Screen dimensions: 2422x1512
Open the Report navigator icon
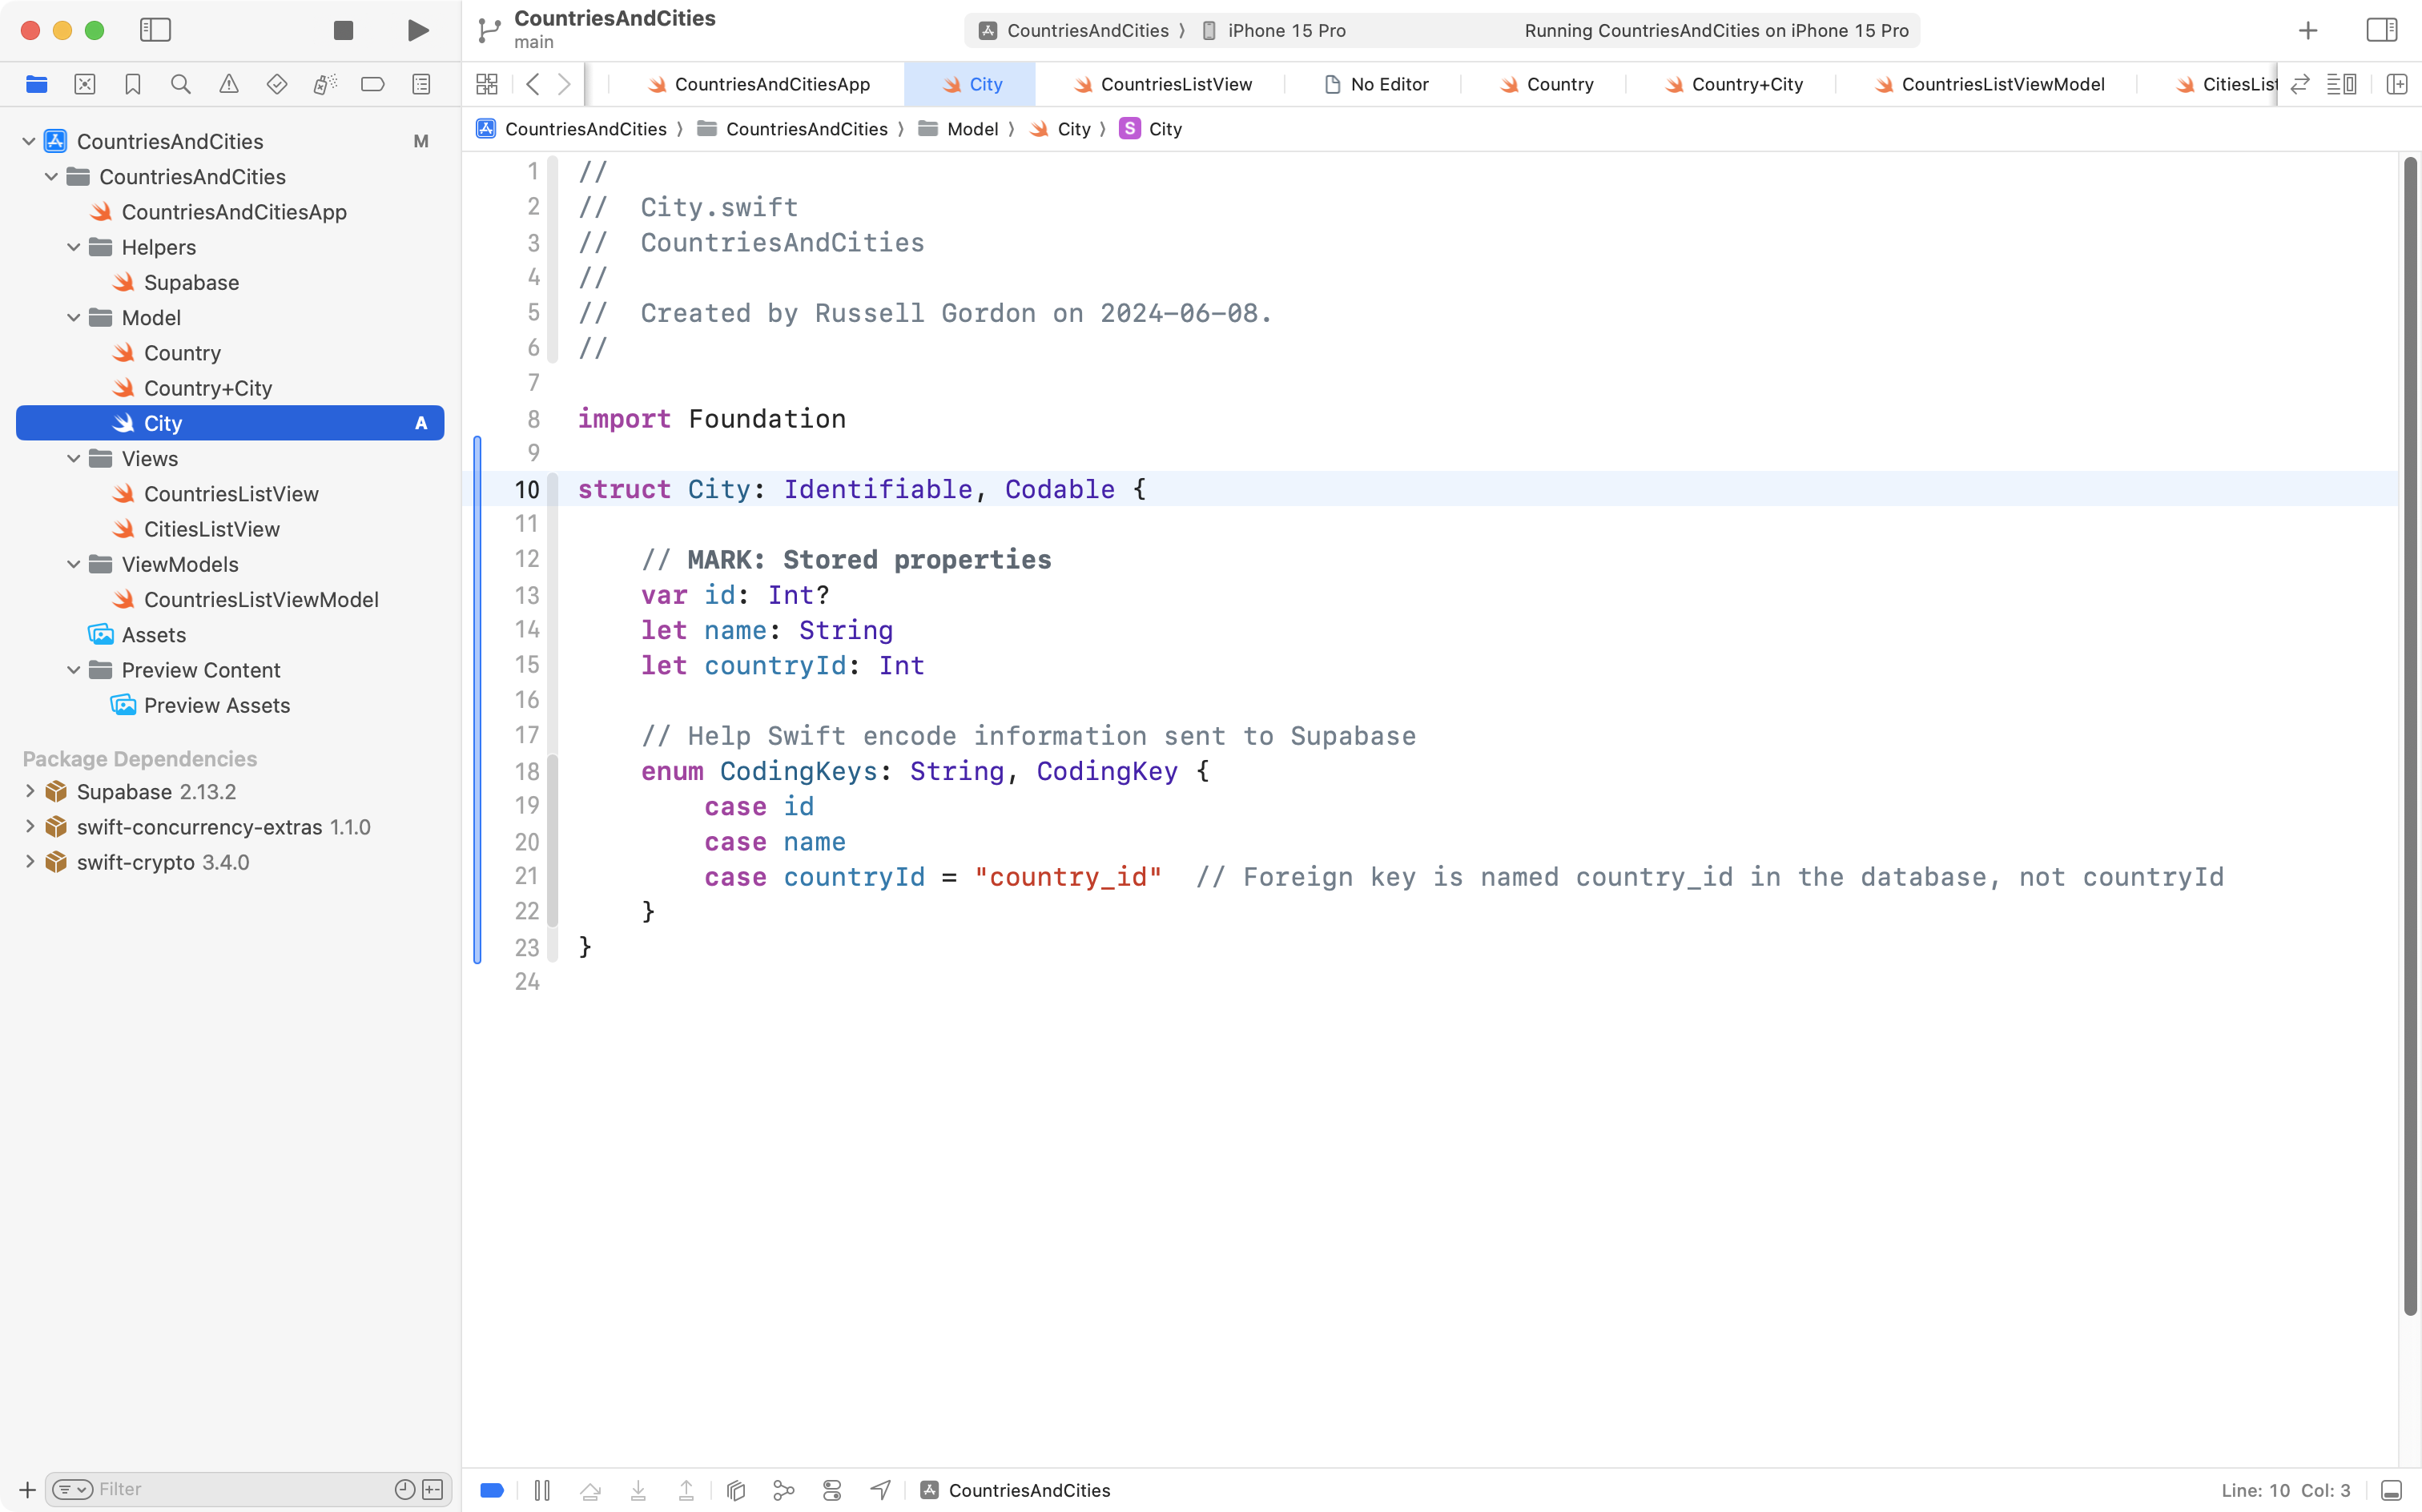(421, 84)
